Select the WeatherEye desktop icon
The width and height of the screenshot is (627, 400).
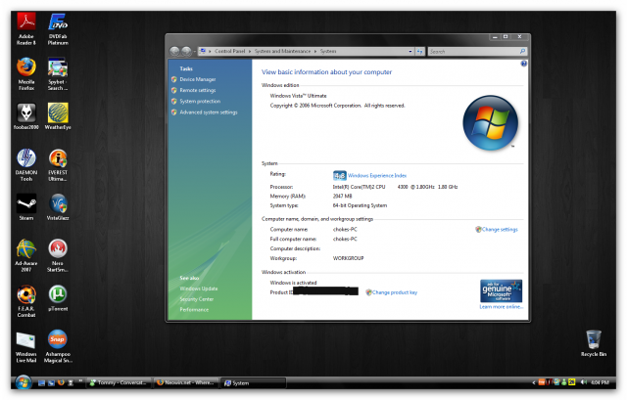click(58, 116)
